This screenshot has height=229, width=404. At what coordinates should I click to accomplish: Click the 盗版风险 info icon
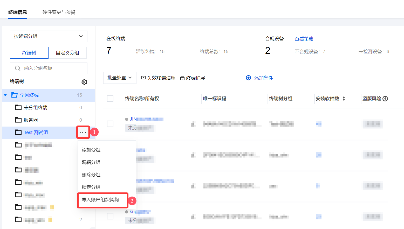coord(385,99)
